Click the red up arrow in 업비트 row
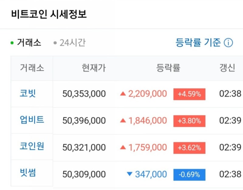The width and height of the screenshot is (243, 190). 123,121
